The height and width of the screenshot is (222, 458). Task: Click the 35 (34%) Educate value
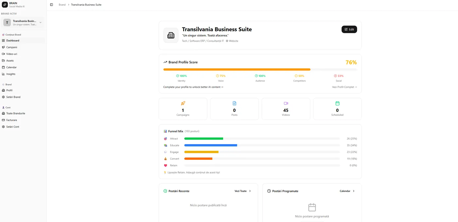click(x=352, y=145)
